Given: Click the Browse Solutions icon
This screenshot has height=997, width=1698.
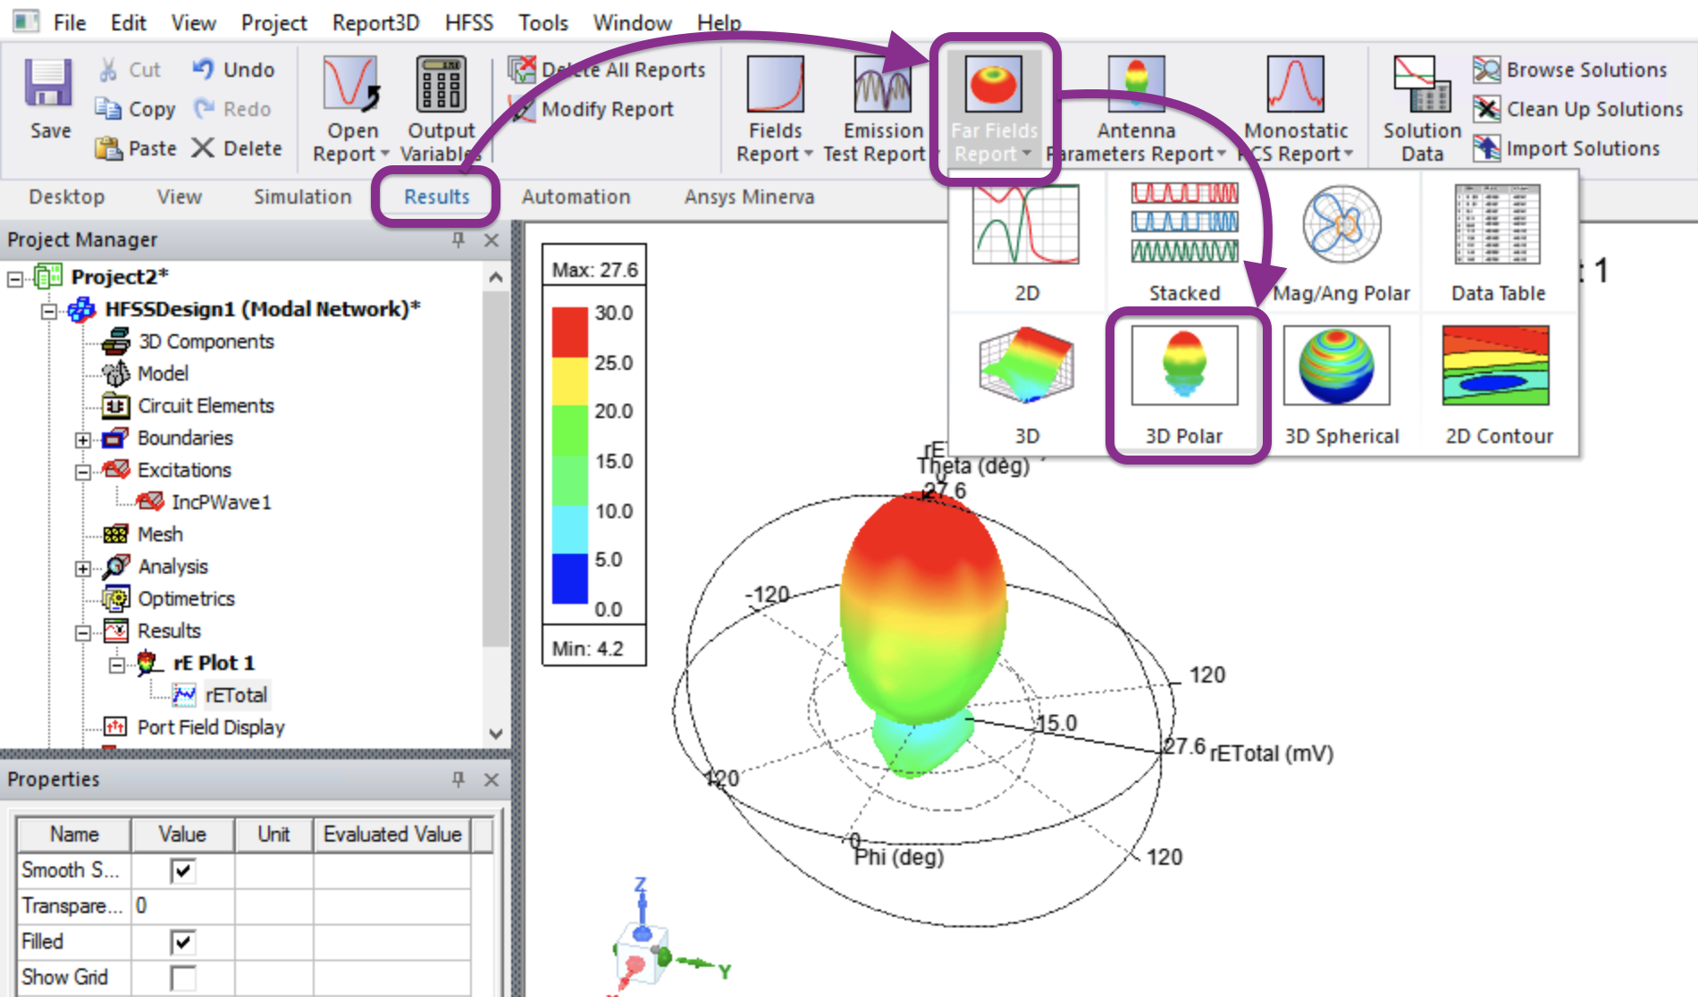Looking at the screenshot, I should (x=1487, y=70).
